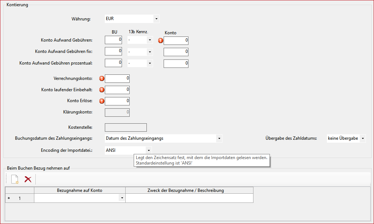Viewport: 374px width, 224px height.
Task: Click the Zweck der Bezugnahme description cell
Action: coord(189,198)
